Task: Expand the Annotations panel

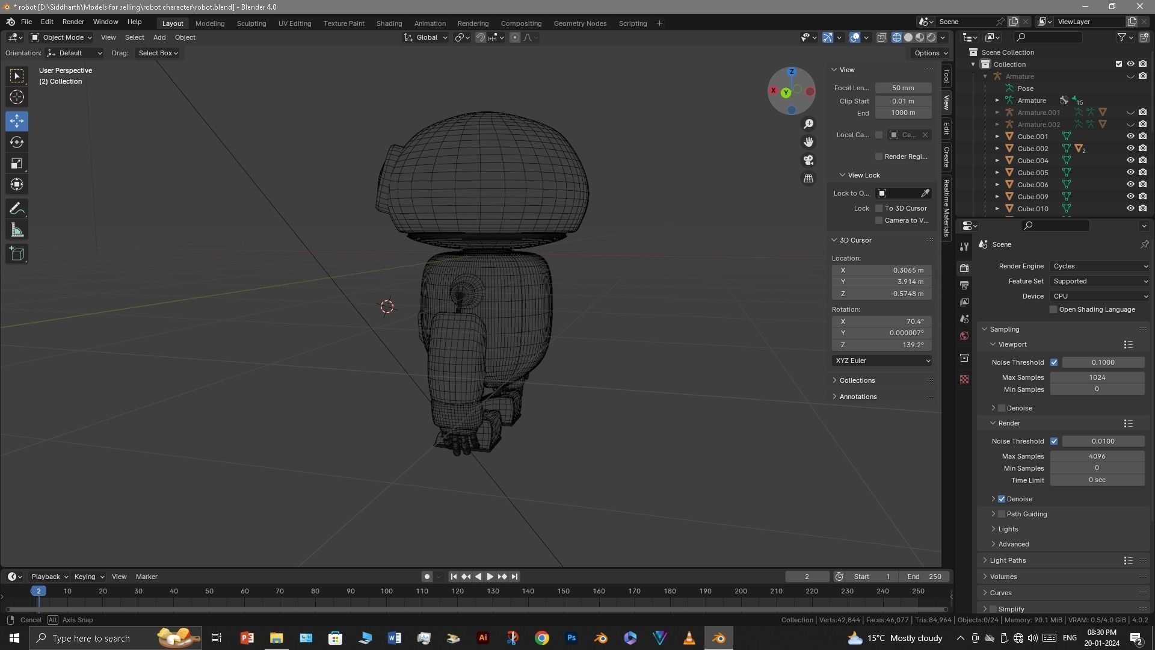Action: click(x=857, y=397)
